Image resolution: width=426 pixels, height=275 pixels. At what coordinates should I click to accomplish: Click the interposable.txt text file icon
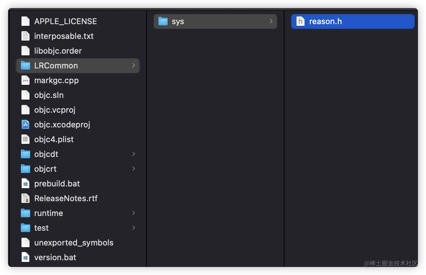click(x=25, y=36)
